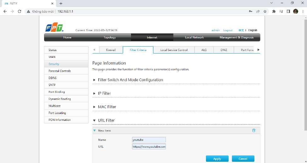Screen dimensions: 307x163
Task: Go back using browser back arrow
Action: click(x=5, y=12)
